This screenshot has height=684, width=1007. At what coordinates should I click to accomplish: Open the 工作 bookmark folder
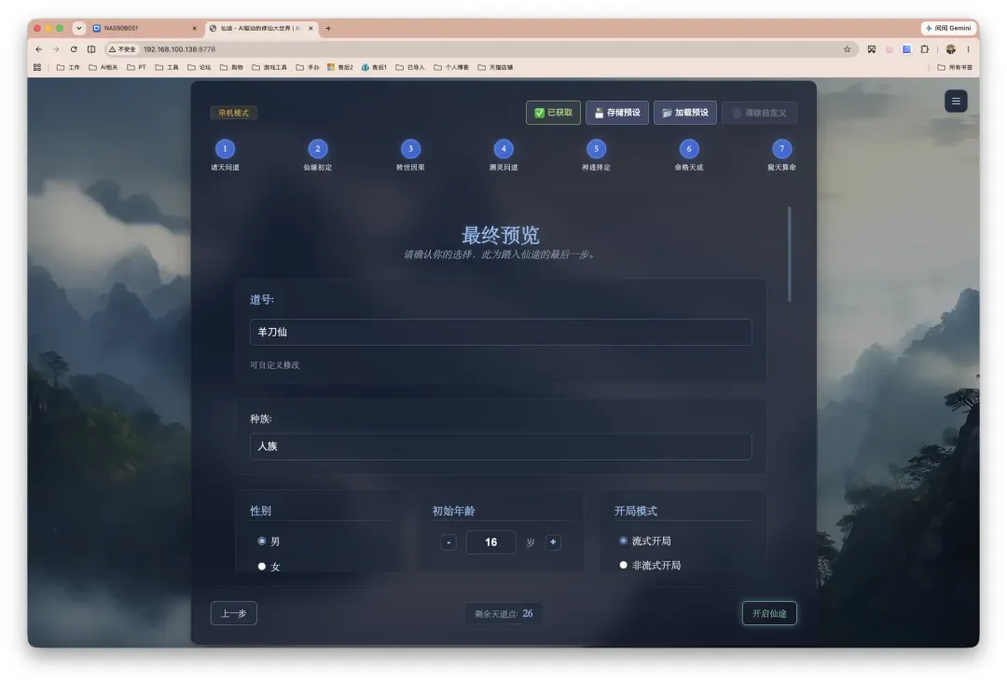(68, 67)
